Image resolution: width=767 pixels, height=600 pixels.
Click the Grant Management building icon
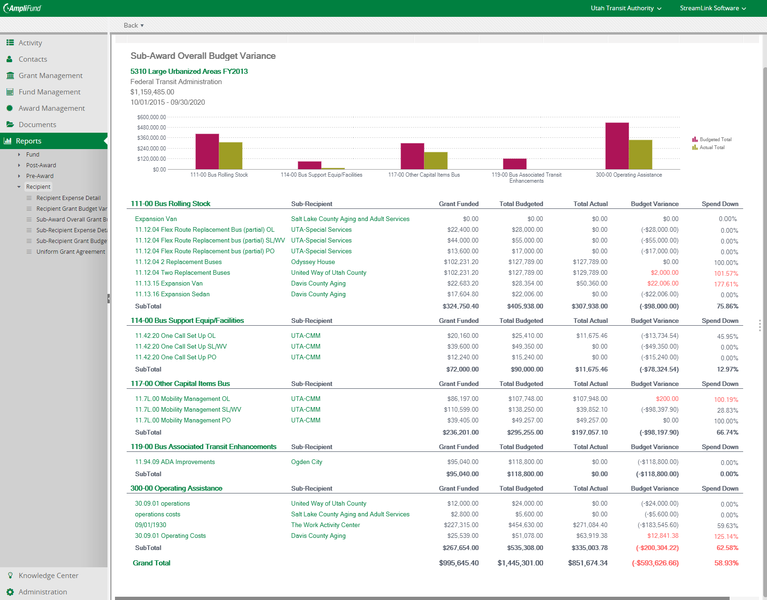pyautogui.click(x=10, y=75)
